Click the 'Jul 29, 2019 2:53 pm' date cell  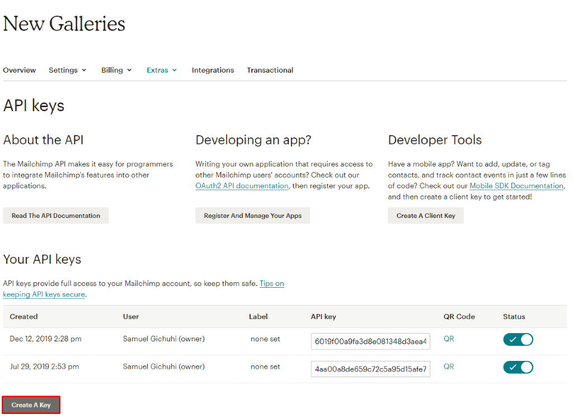(44, 366)
